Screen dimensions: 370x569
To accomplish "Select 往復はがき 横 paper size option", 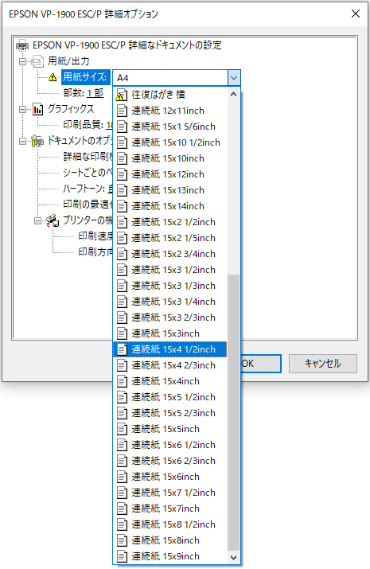I will (x=169, y=95).
